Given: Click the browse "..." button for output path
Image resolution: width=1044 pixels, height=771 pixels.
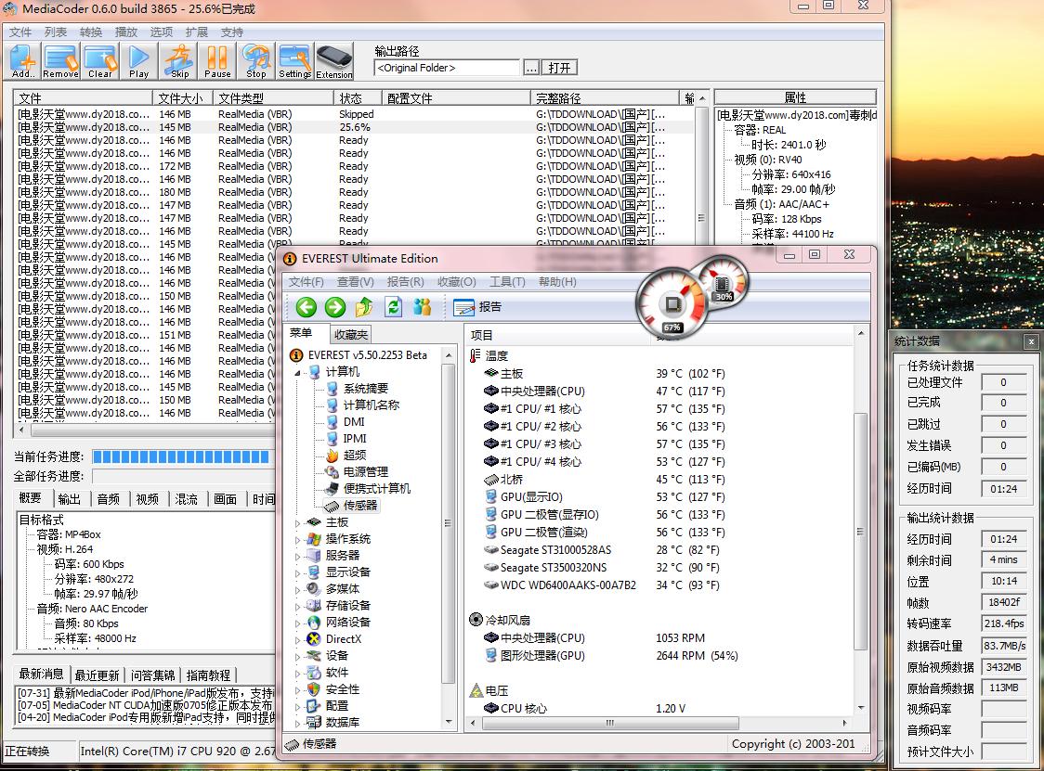Looking at the screenshot, I should (531, 68).
